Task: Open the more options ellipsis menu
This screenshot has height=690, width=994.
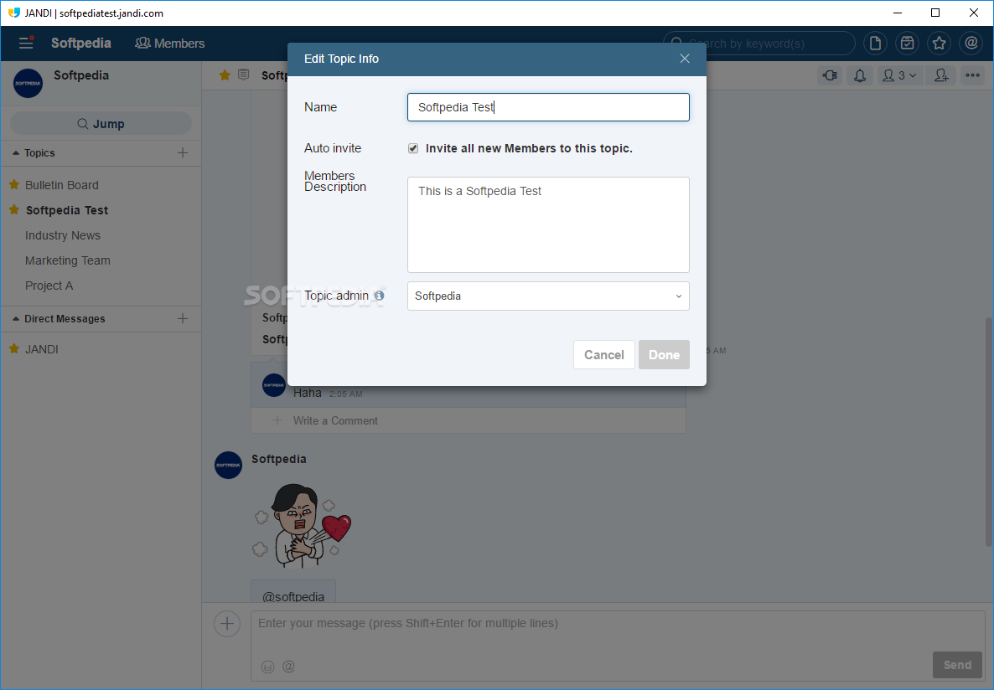Action: [x=972, y=75]
